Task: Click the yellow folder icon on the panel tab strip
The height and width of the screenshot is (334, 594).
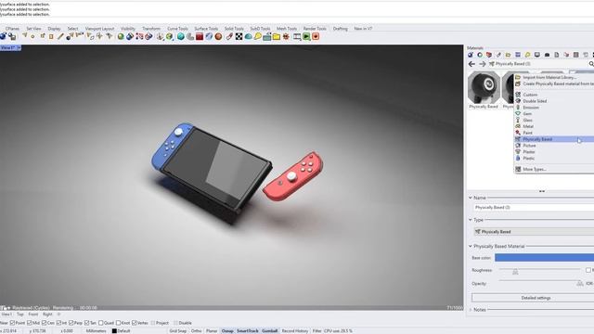Action: [508, 55]
